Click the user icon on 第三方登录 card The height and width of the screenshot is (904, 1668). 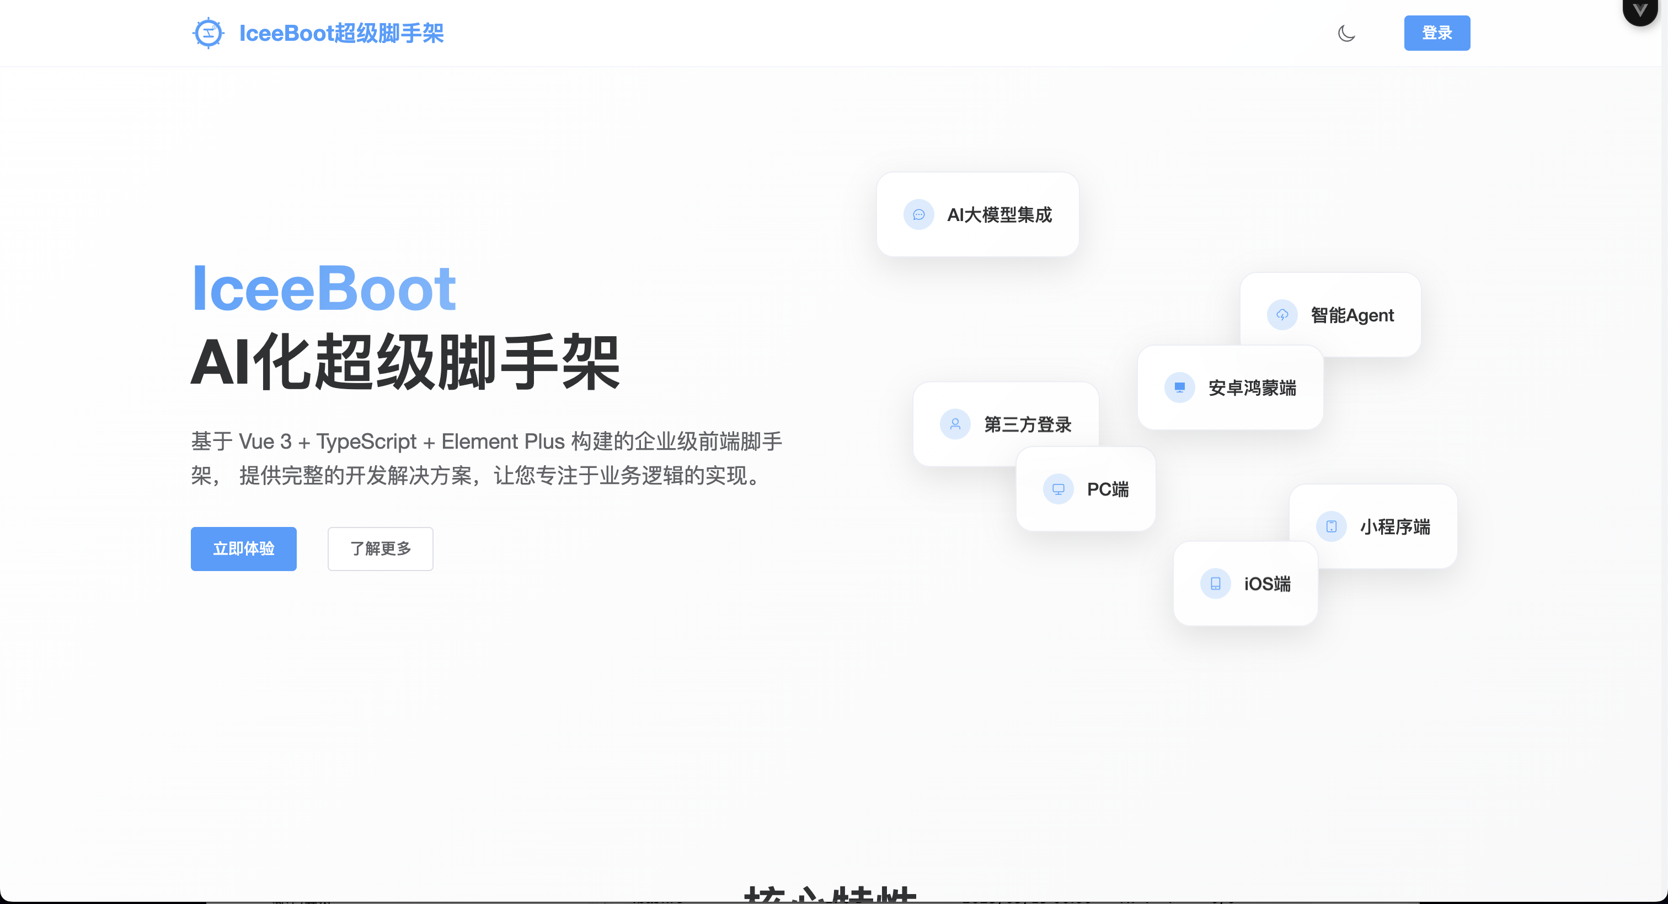pyautogui.click(x=954, y=424)
